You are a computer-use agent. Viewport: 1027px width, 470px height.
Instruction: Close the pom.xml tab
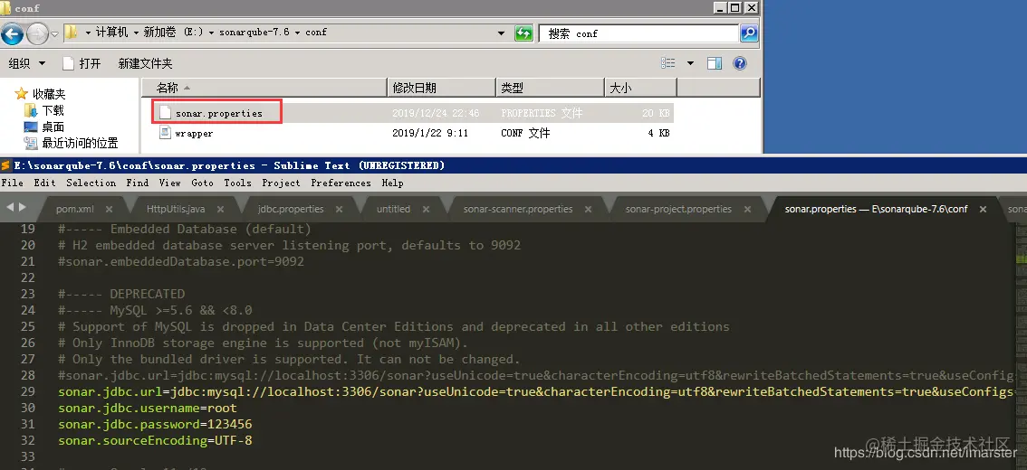point(110,209)
